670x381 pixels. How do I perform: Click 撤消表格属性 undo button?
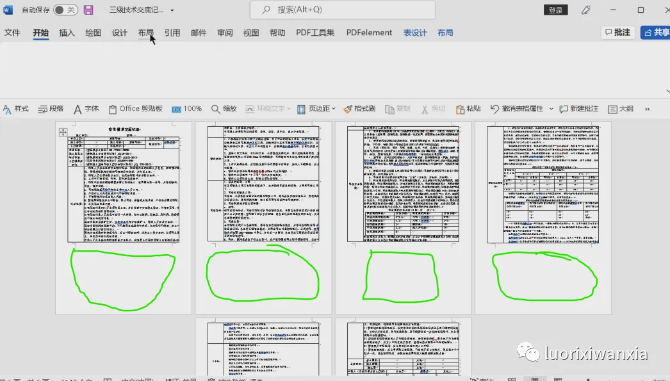click(517, 109)
